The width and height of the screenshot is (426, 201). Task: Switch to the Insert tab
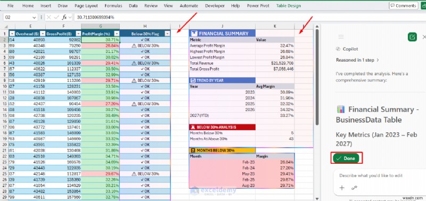(46, 6)
